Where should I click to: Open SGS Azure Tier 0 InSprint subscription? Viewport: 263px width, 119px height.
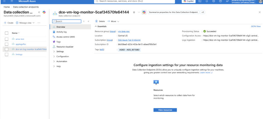click(129, 40)
